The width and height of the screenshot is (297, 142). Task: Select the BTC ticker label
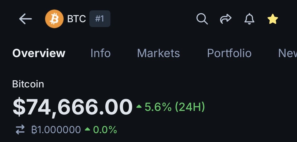pos(76,19)
